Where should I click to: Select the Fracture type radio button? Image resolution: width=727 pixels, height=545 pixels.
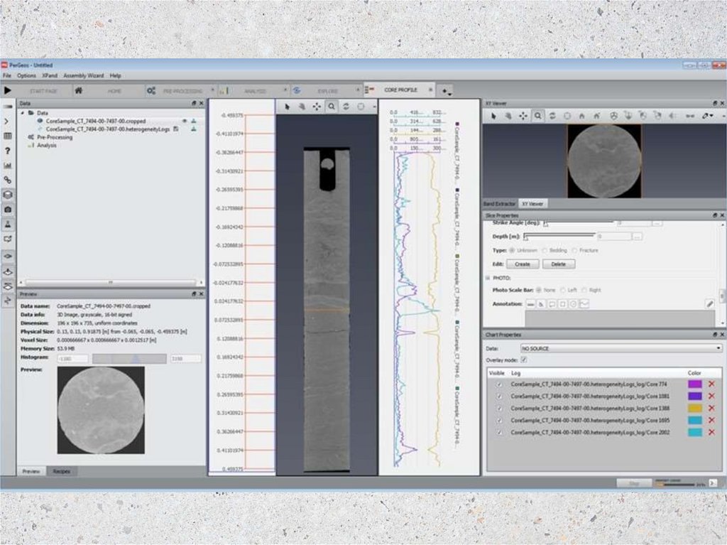(x=574, y=250)
